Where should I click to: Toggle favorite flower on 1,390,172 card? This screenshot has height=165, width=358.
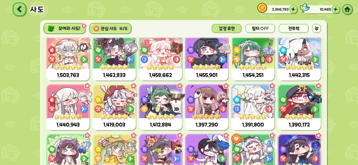318,86
